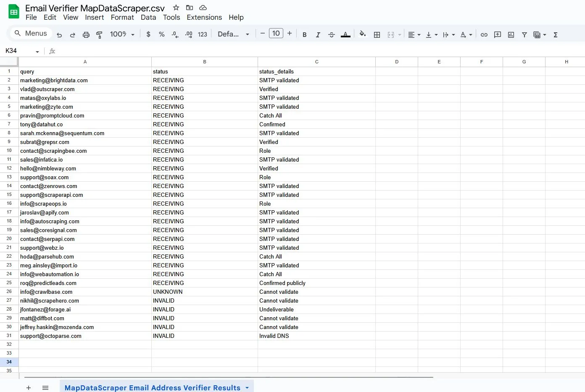Open the font family dropdown
This screenshot has width=585, height=392.
click(234, 34)
